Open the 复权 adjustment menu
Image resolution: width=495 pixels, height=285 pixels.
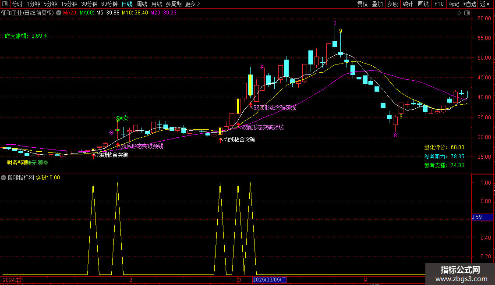362,4
